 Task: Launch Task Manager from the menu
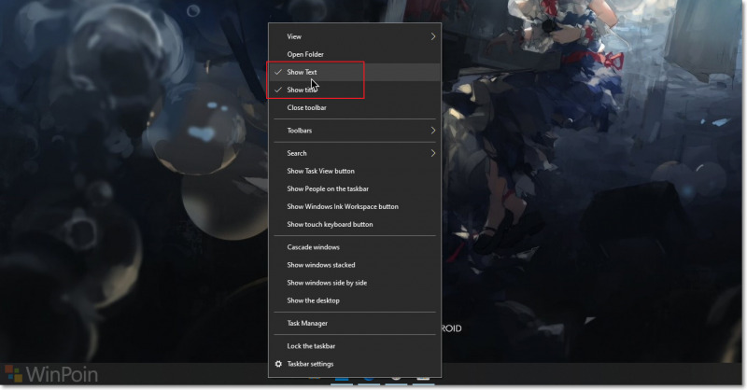tap(355, 324)
